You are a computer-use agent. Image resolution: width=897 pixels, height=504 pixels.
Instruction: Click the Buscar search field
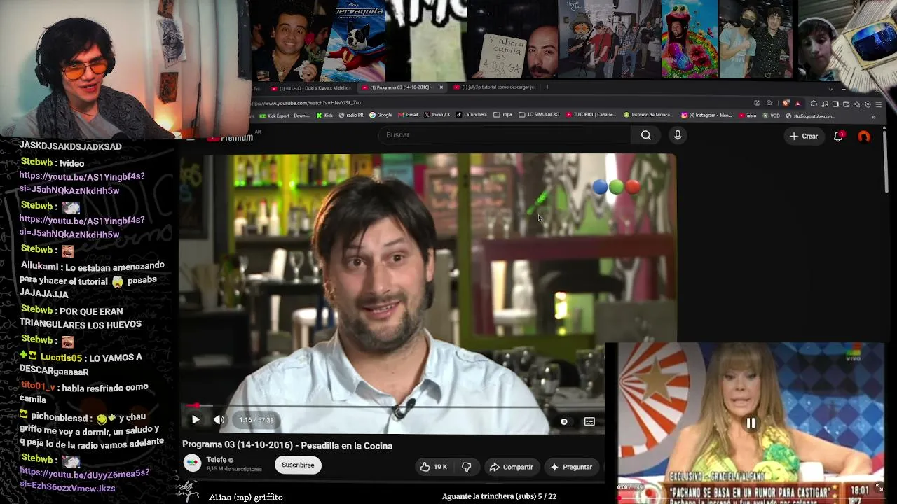(x=505, y=135)
